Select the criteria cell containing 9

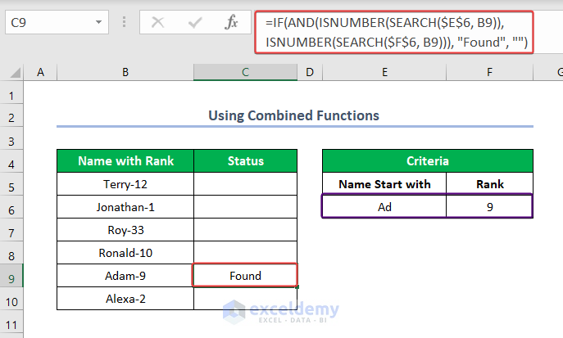tap(490, 207)
